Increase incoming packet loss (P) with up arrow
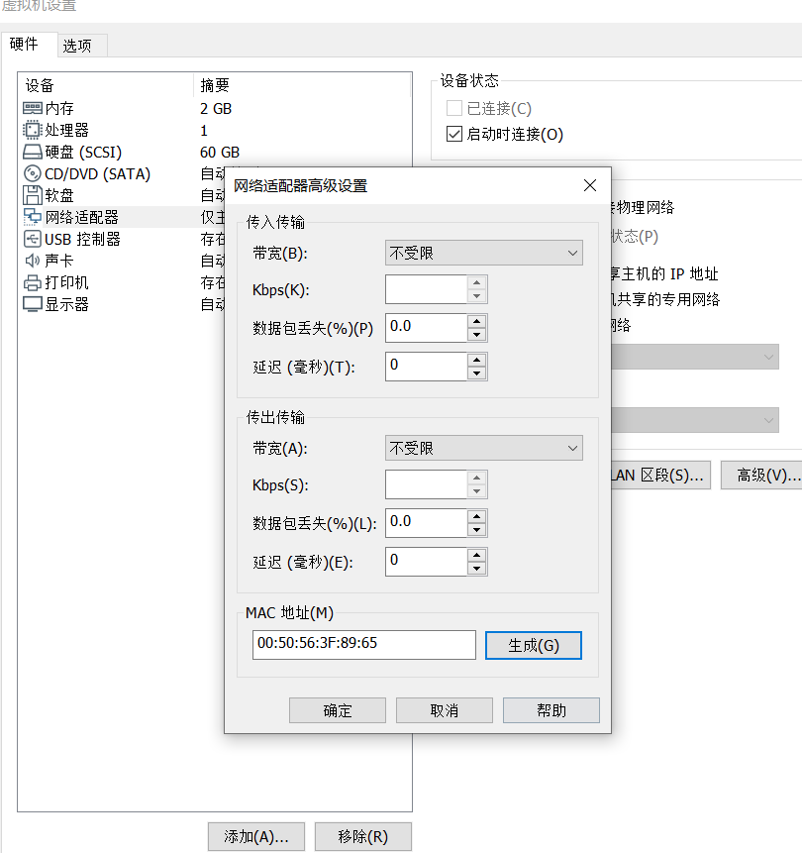The width and height of the screenshot is (802, 853). pos(477,321)
